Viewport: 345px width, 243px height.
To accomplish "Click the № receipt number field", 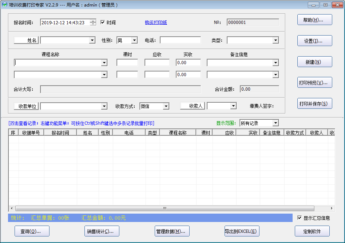I will click(253, 22).
